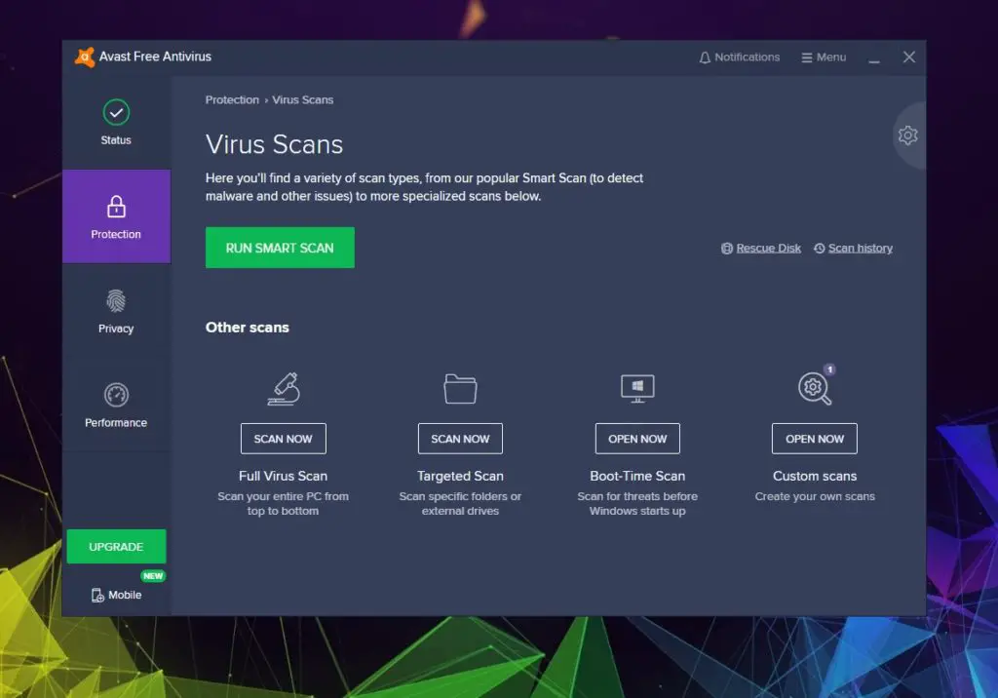Click 'Scan for threats before' description
Image resolution: width=998 pixels, height=698 pixels.
[637, 496]
